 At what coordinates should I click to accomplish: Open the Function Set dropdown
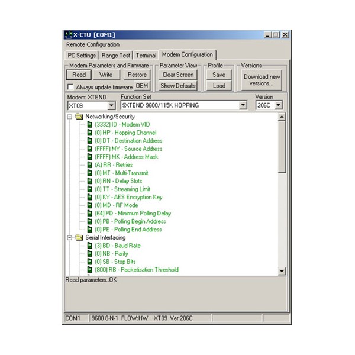tap(243, 105)
